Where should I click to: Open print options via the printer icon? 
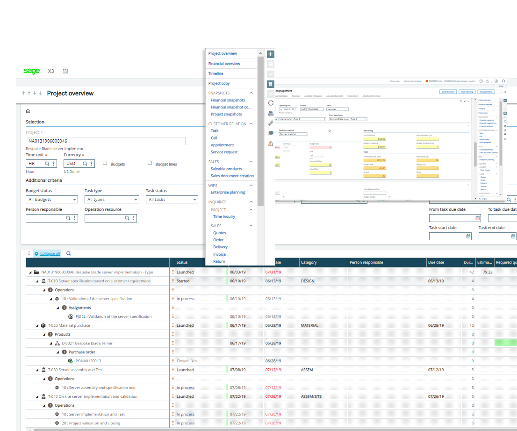[270, 114]
